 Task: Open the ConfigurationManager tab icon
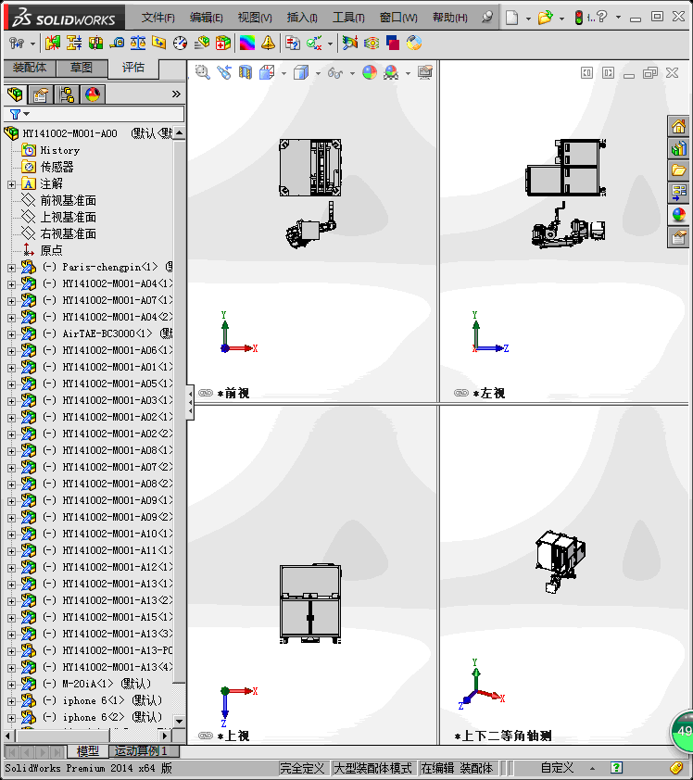point(66,94)
